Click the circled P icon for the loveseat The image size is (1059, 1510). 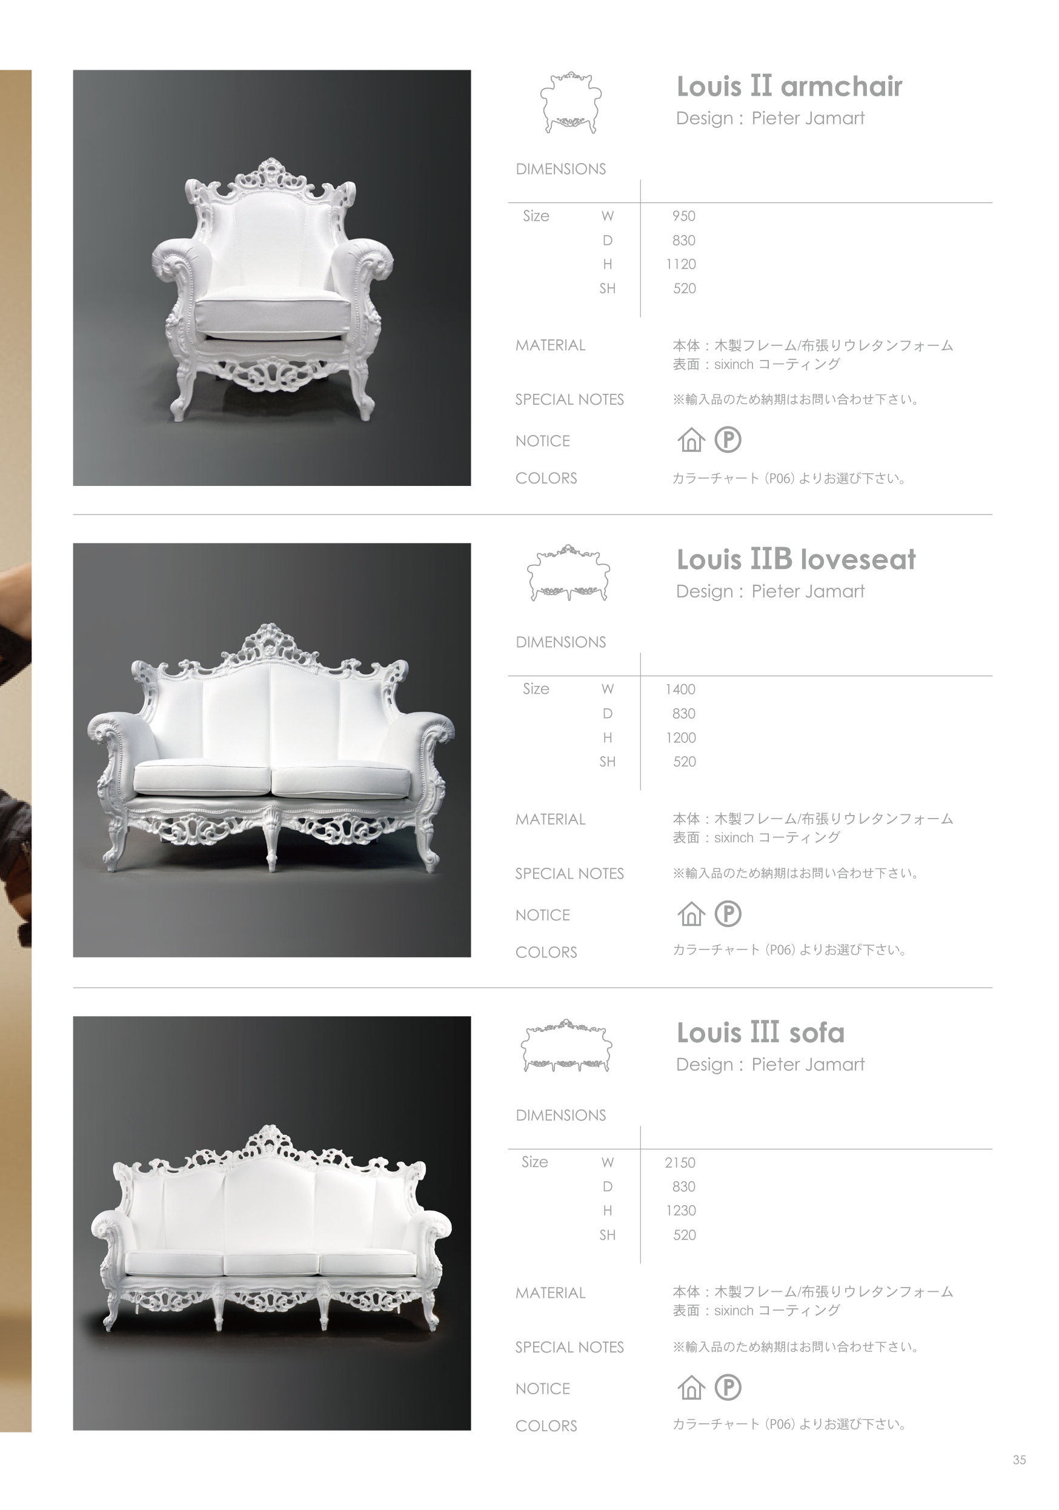[728, 914]
